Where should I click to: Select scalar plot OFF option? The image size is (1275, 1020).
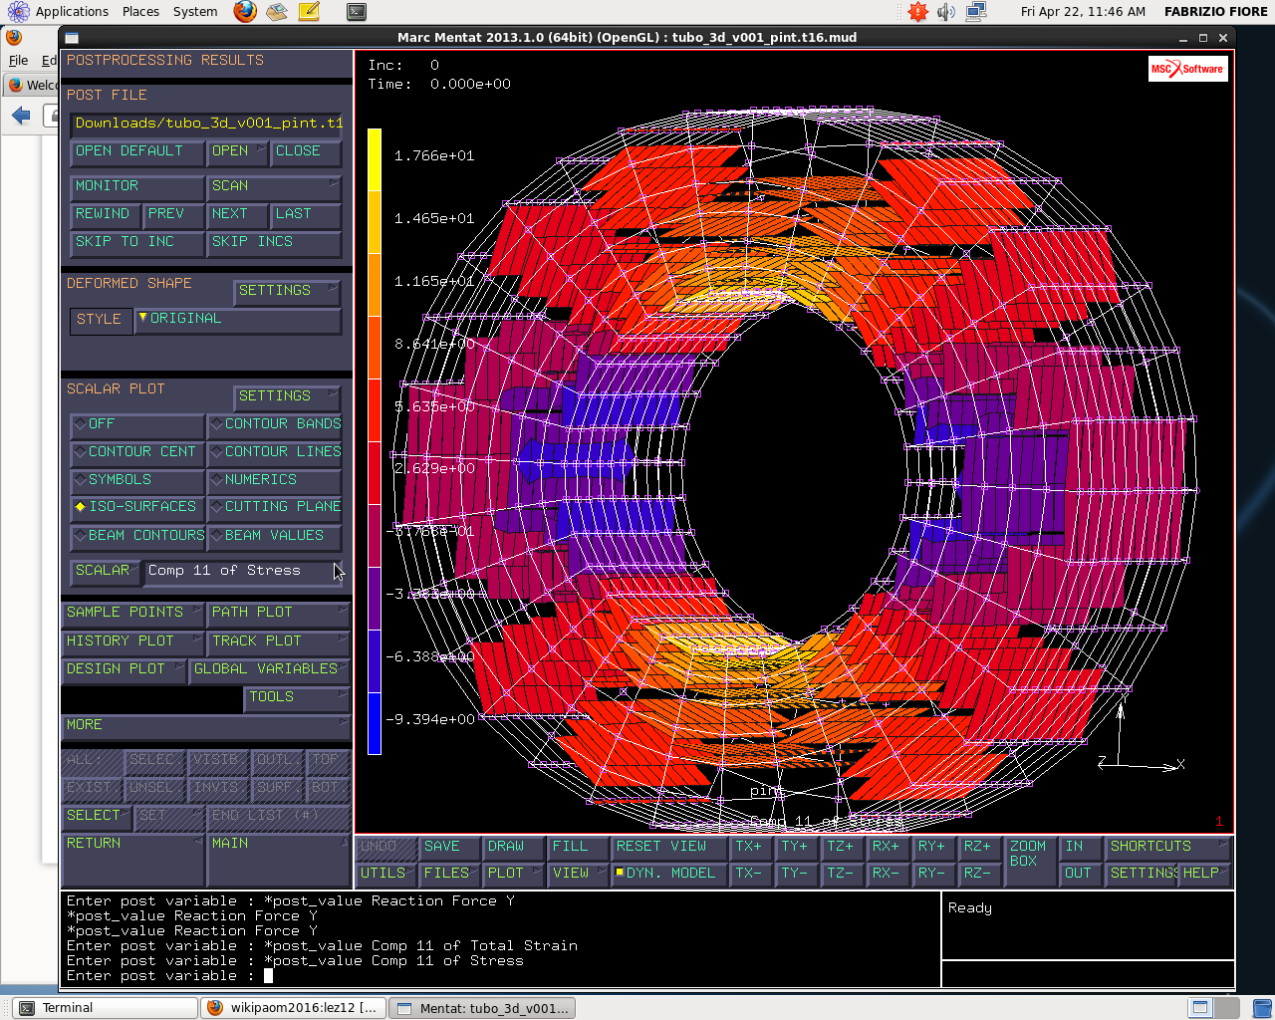click(x=137, y=424)
